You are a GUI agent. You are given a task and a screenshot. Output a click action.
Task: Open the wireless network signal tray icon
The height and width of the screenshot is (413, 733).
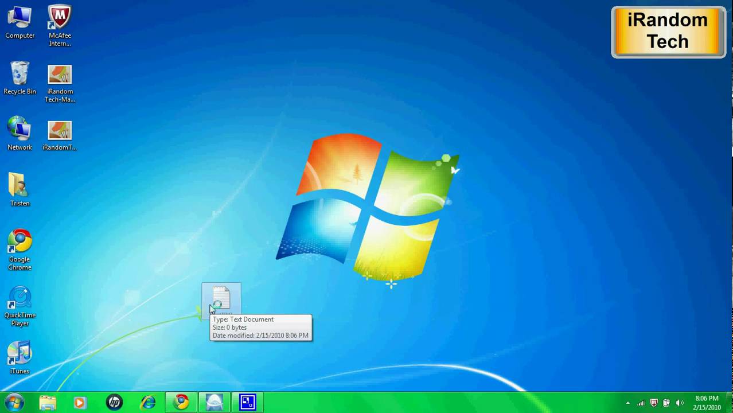click(641, 403)
